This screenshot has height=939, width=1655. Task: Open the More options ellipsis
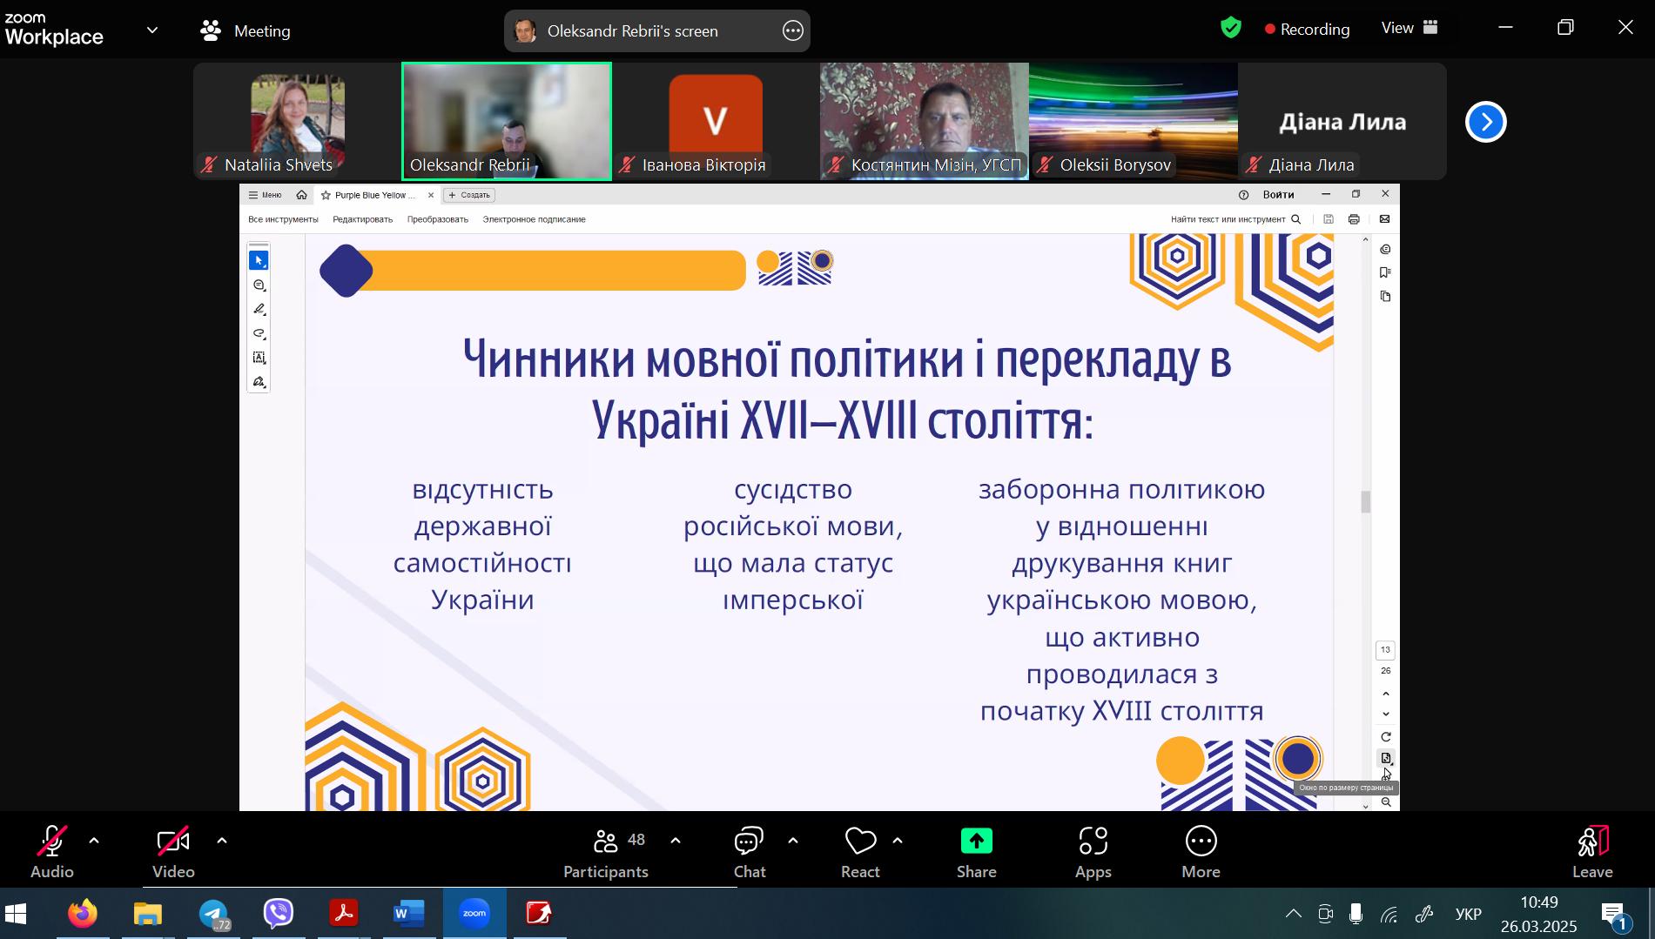tap(1201, 852)
